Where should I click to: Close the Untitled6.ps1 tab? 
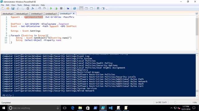point(74,14)
